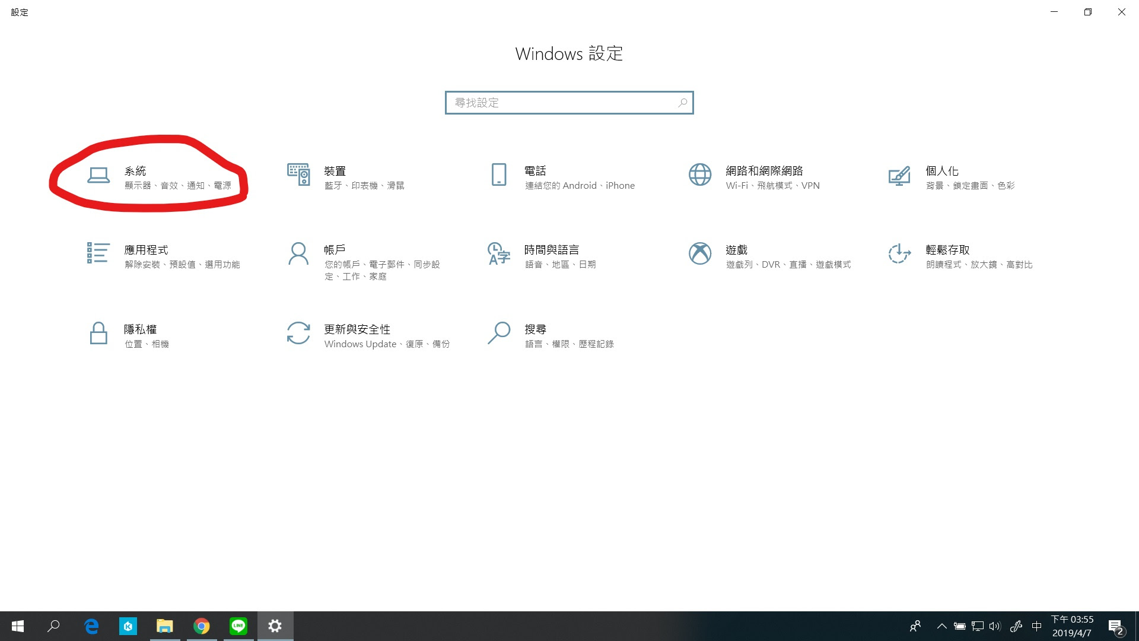This screenshot has height=641, width=1139.
Task: Click the 更新與安全性 heading text
Action: click(x=357, y=329)
